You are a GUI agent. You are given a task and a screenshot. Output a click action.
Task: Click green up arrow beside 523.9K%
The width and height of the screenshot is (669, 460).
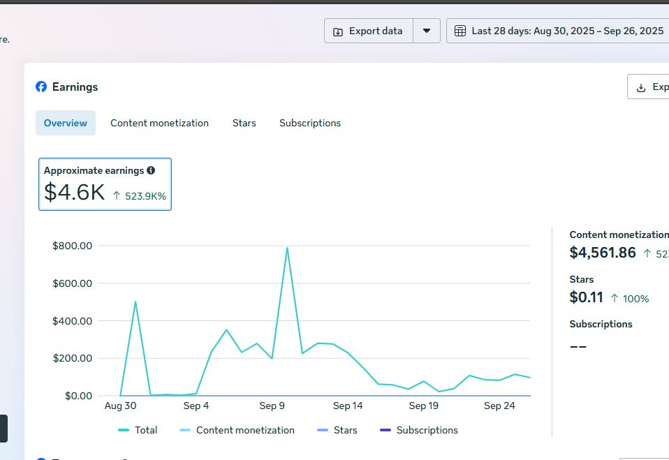tap(117, 196)
